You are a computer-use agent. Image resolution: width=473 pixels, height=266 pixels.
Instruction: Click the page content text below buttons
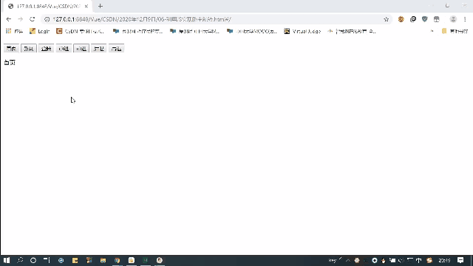(10, 62)
